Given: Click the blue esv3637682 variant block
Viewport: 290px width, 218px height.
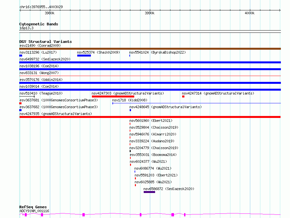Looking at the screenshot, I should point(20,110).
